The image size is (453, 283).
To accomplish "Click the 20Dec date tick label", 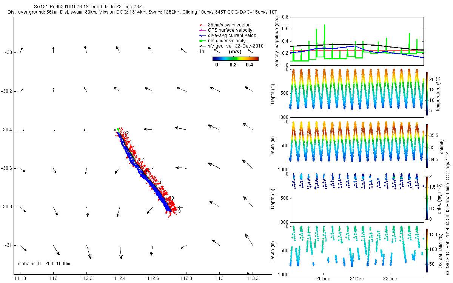I will pyautogui.click(x=324, y=279).
